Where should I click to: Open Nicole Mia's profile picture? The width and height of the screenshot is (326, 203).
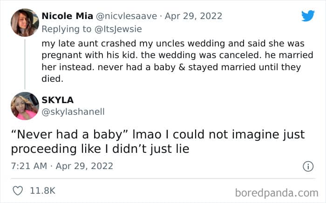coord(25,22)
